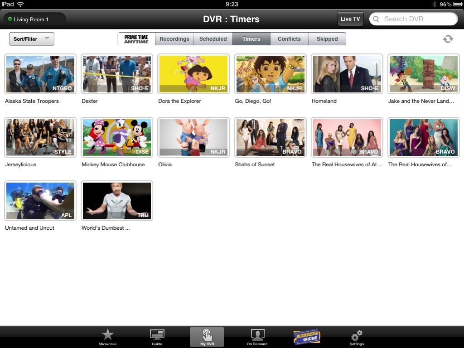
Task: Open Go, Diego, Go! thumbnail
Action: click(x=270, y=74)
